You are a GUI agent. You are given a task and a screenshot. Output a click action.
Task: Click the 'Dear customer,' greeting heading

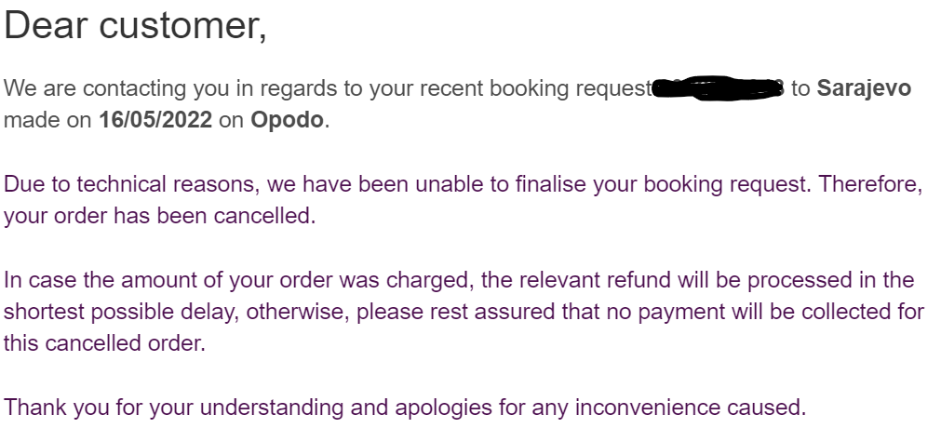pos(135,26)
